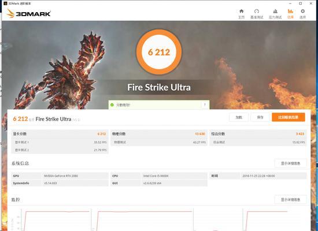Click the 保存 (Save) button
318x231 pixels.
260,117
